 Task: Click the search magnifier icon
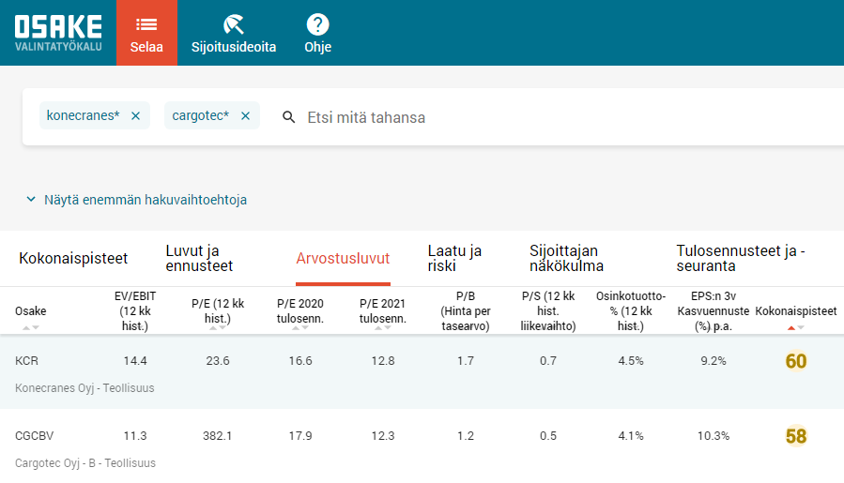[x=289, y=117]
